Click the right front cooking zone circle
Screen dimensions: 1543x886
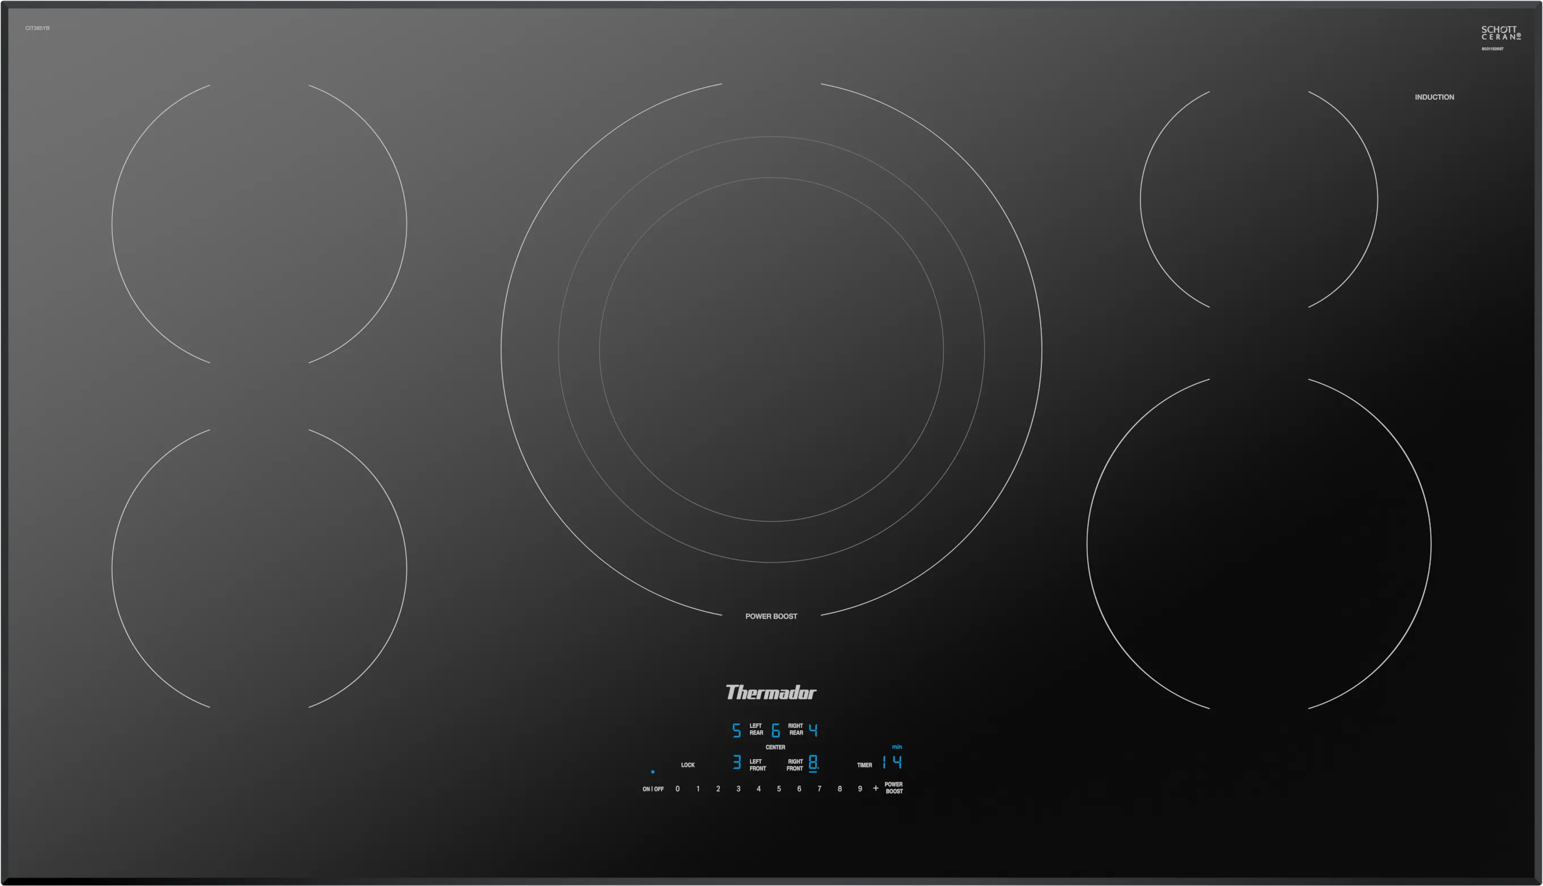(x=1258, y=544)
